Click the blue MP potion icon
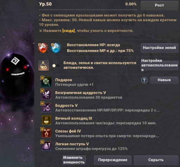Viewport: 180px width, 167px height. 56,48
